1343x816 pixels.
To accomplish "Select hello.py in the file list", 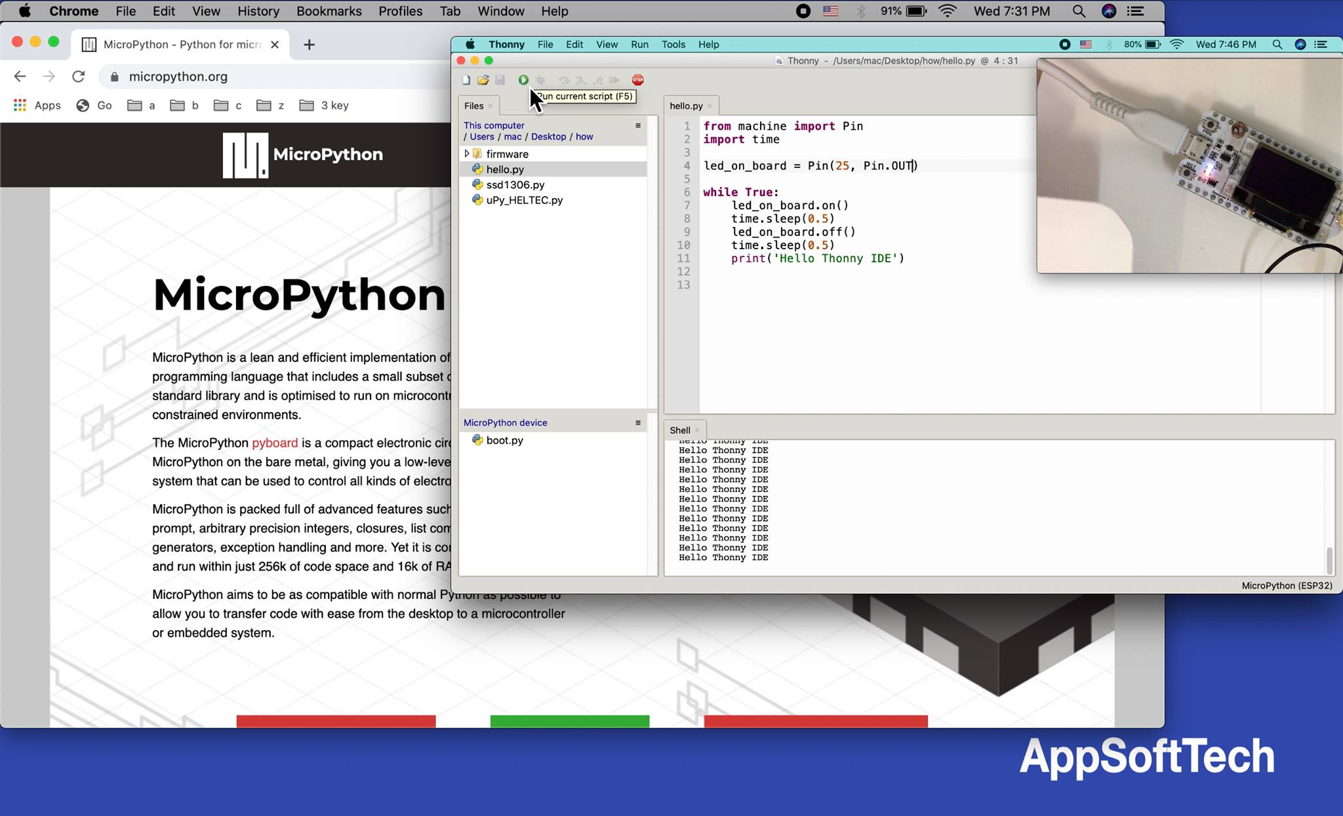I will (553, 169).
